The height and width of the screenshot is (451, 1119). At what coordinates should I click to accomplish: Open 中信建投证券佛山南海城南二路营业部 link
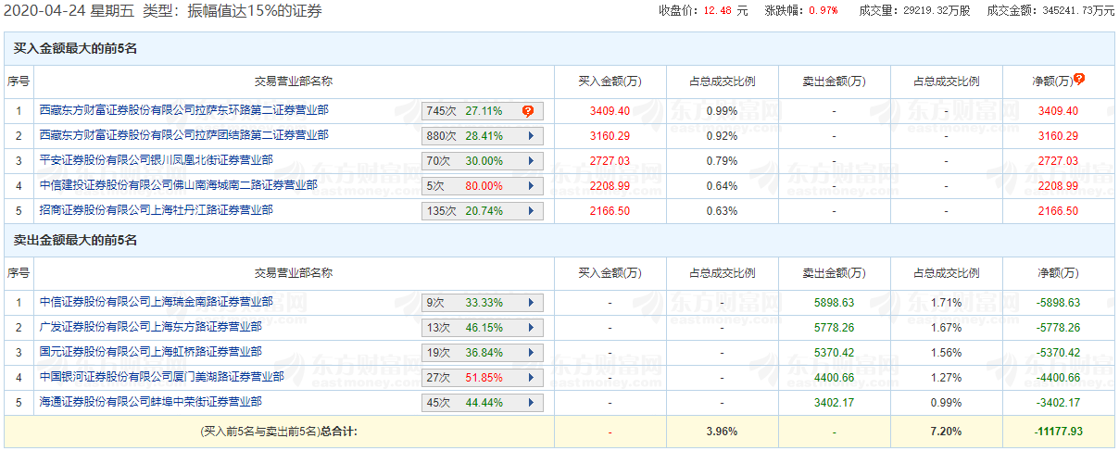tap(178, 185)
